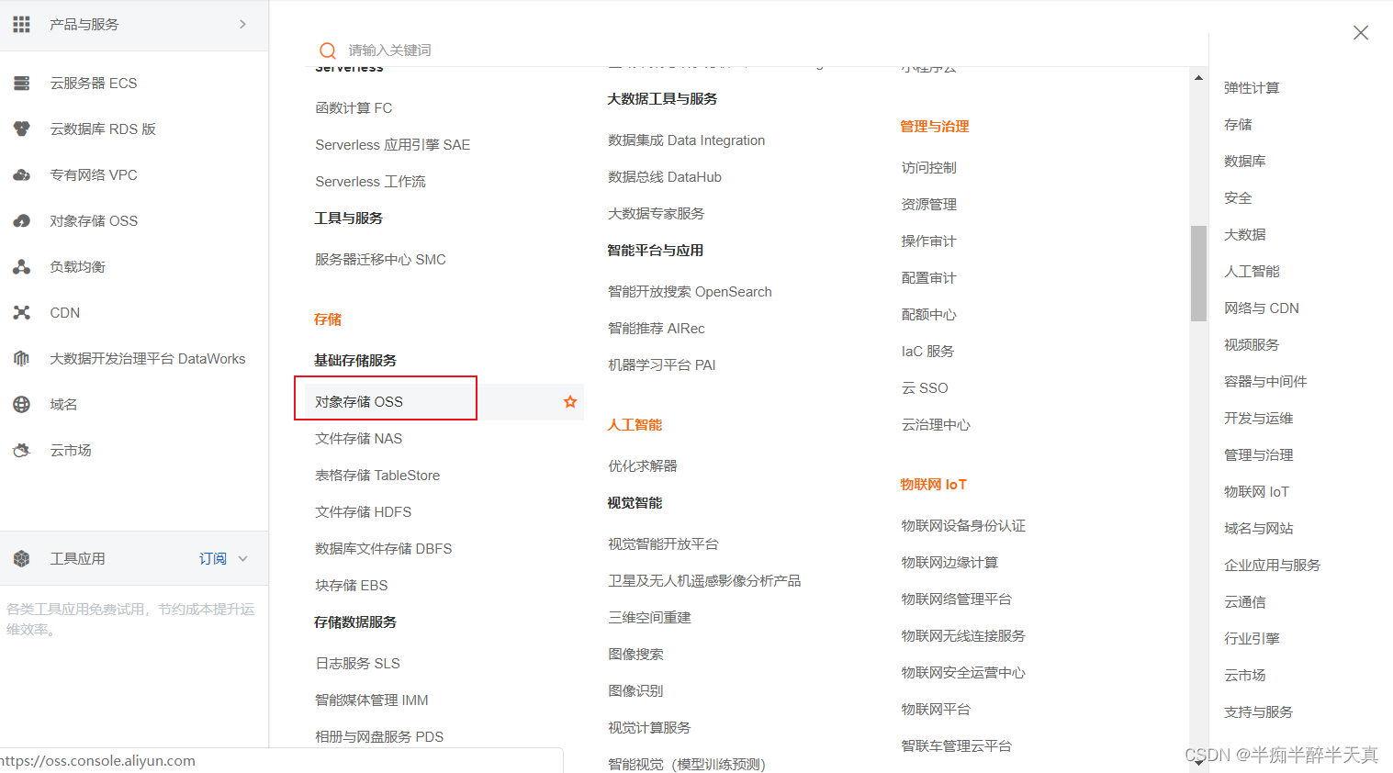The image size is (1393, 773).
Task: Open 文件存储 HDFS
Action: click(x=364, y=511)
